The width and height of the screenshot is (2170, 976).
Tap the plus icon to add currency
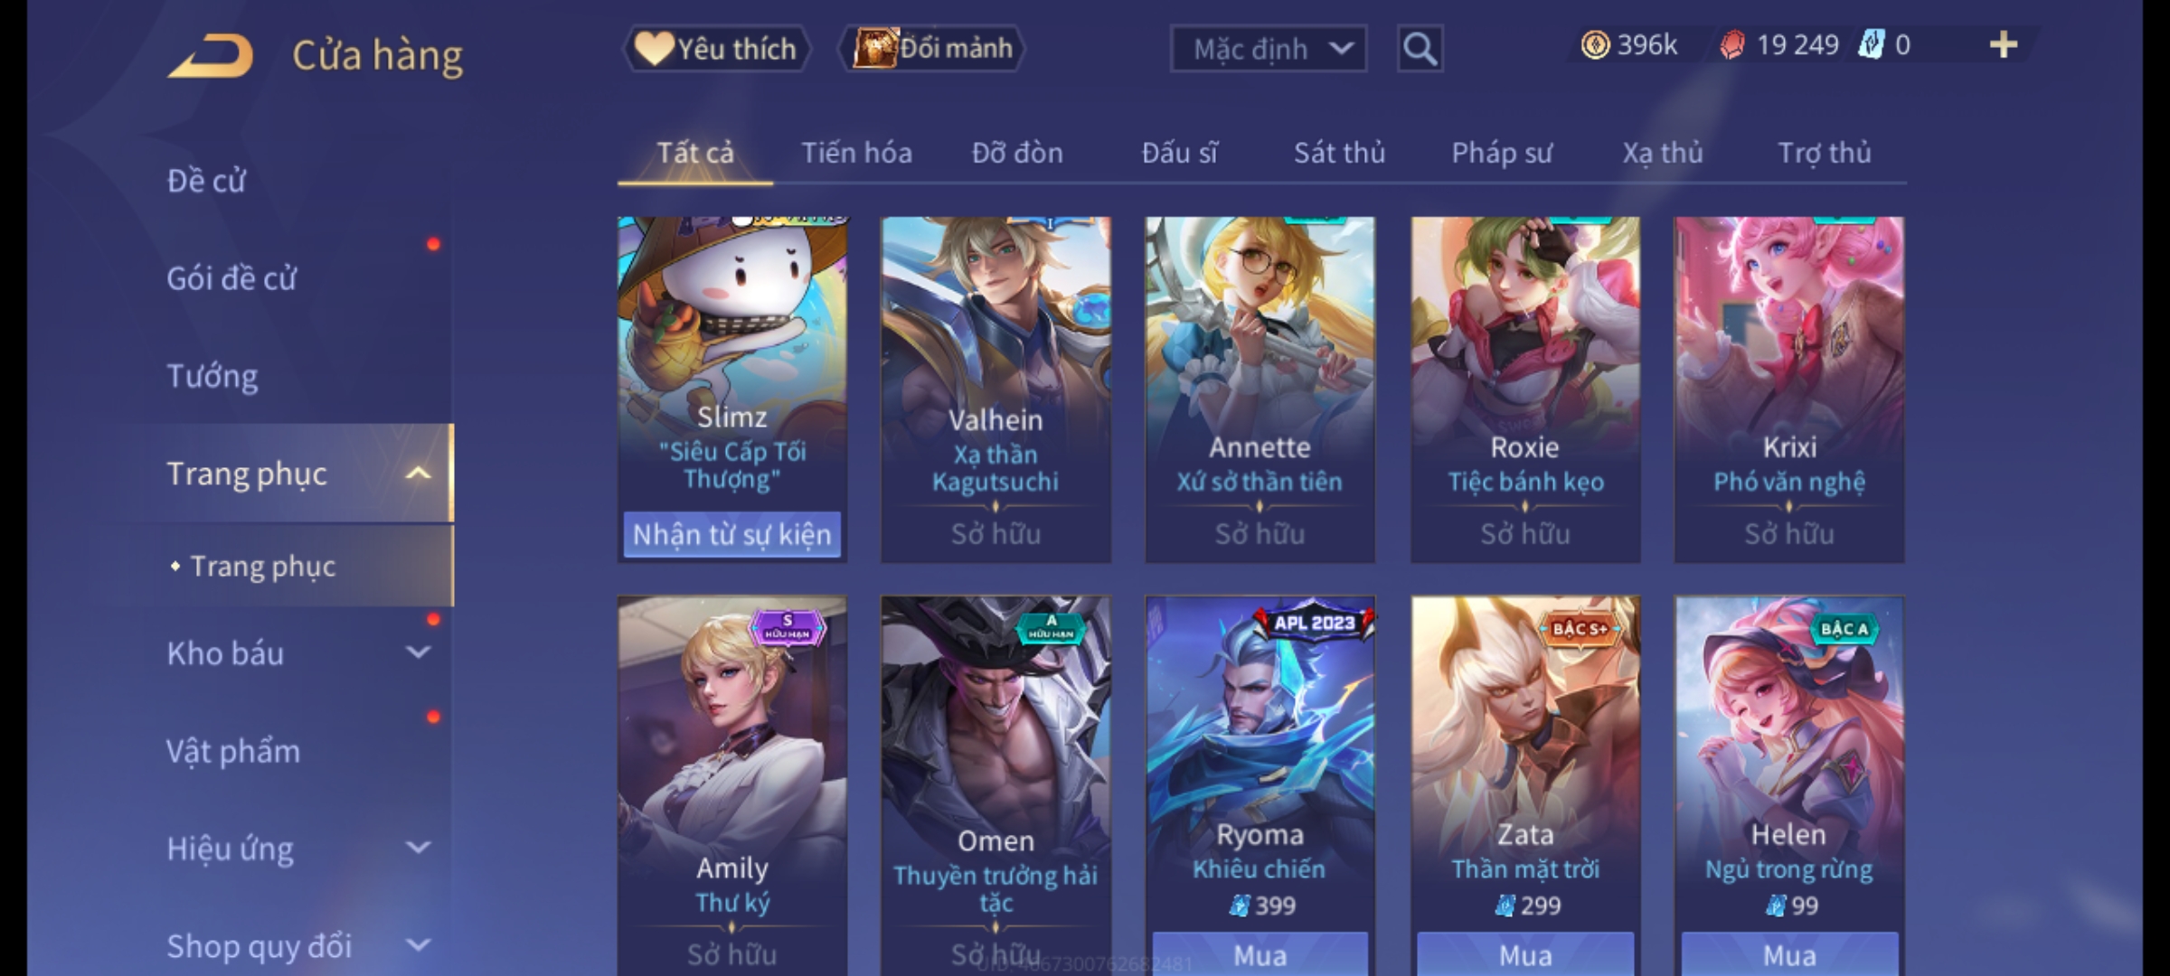click(2004, 45)
